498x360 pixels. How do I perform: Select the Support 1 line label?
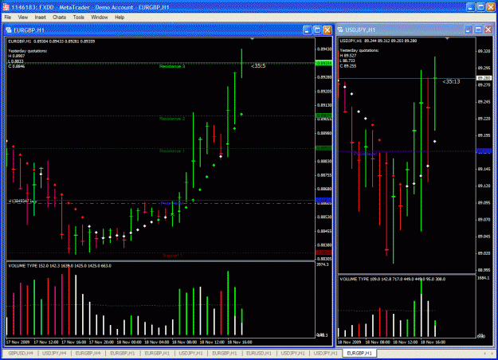point(172,256)
